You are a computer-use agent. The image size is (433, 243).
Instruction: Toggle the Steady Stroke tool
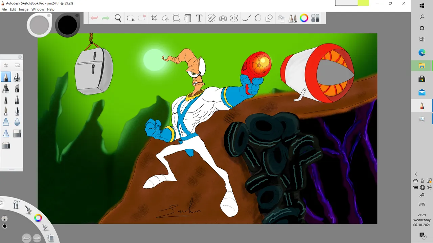tap(247, 18)
